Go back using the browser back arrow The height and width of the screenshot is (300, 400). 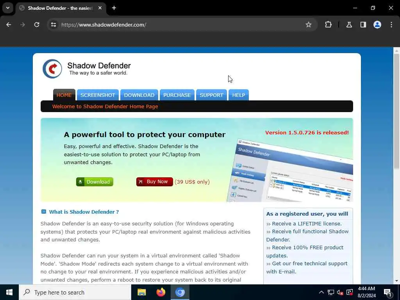9,25
